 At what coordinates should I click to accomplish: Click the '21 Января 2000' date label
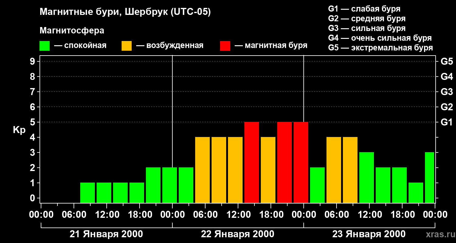tap(106, 234)
